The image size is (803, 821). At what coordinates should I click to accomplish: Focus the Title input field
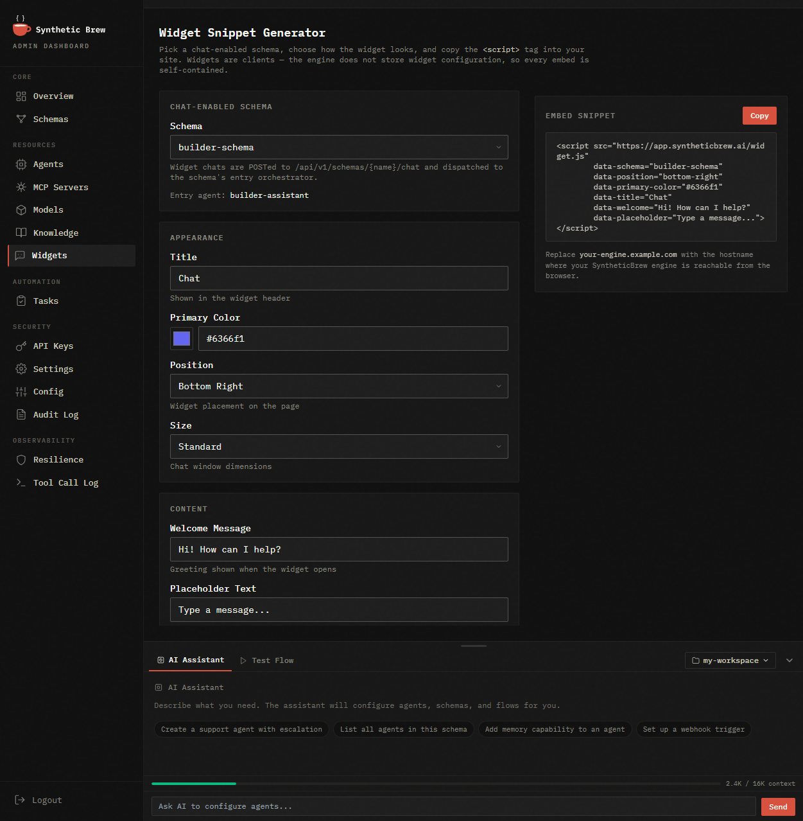(x=339, y=278)
